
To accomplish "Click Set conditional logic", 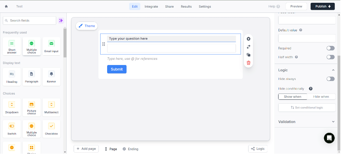I will pos(307,107).
